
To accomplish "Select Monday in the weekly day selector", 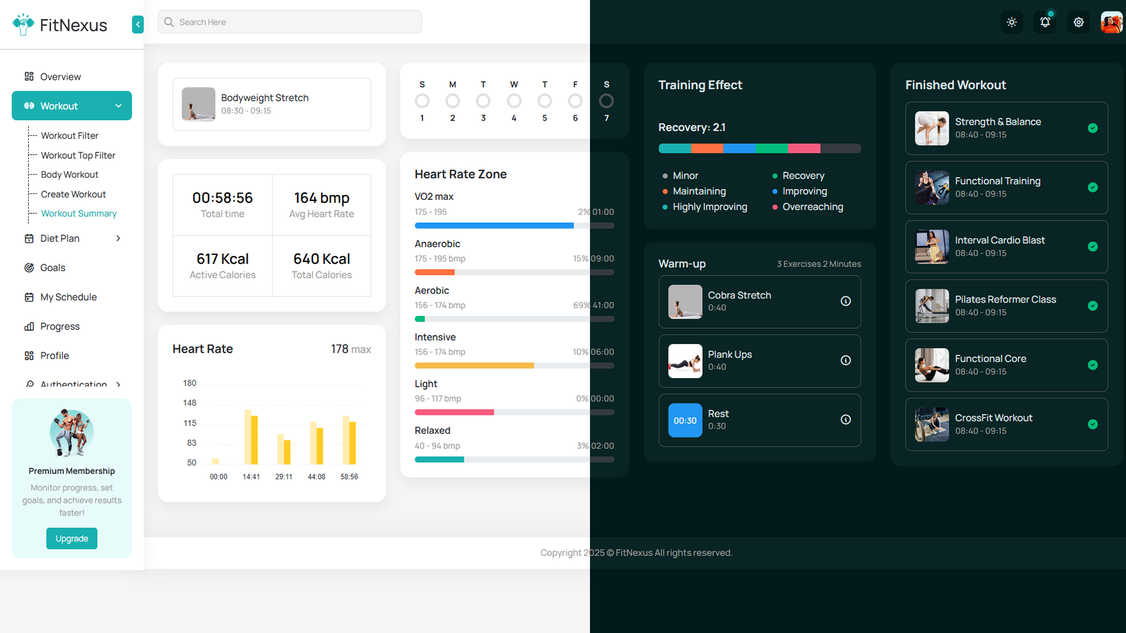I will point(453,100).
